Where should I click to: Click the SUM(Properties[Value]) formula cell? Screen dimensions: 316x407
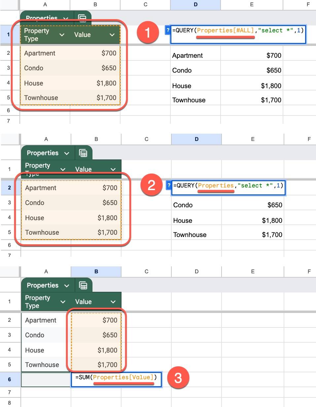click(x=116, y=380)
